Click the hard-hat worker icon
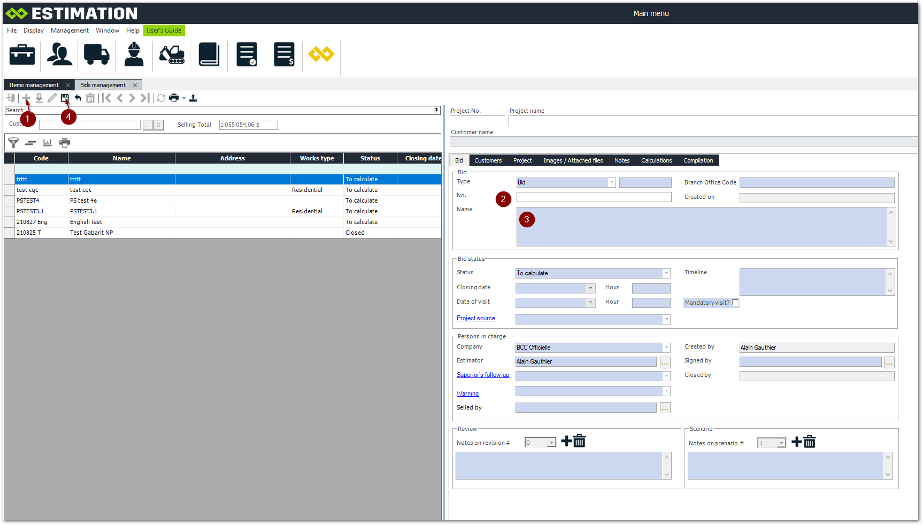 [134, 55]
